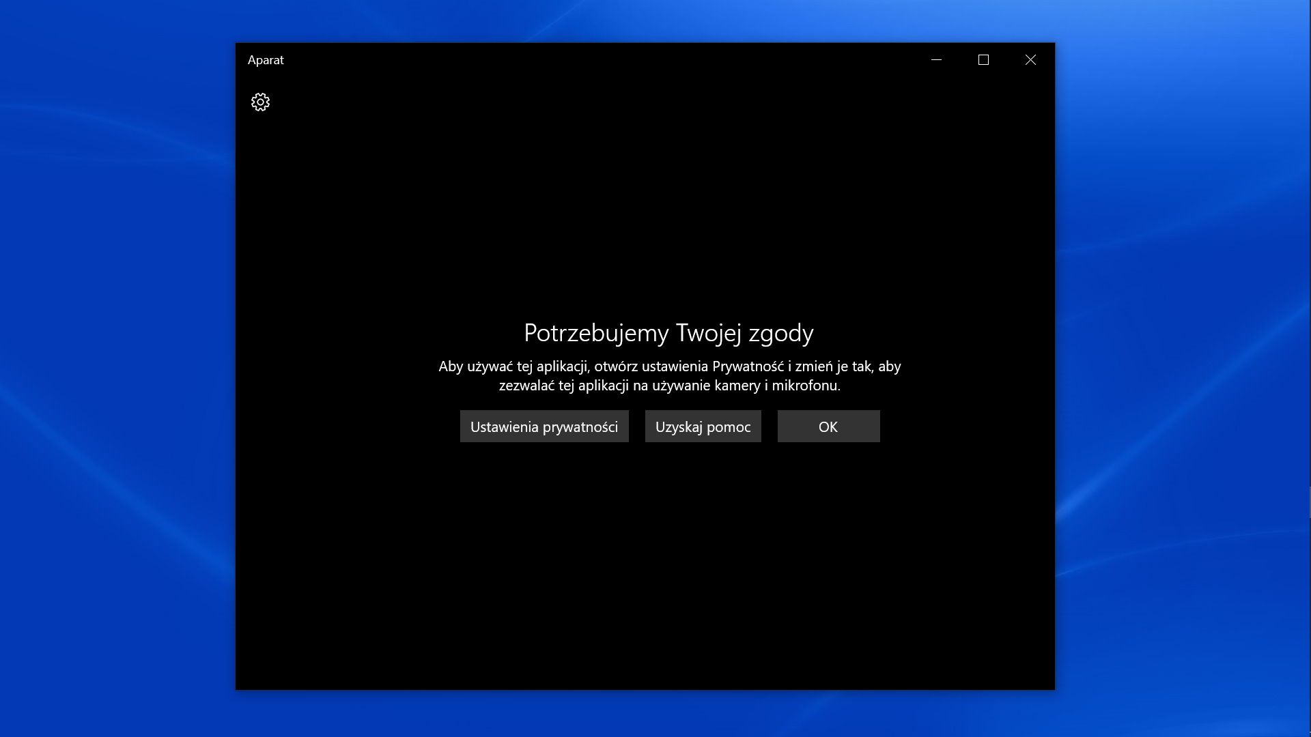Click the Potrzebujemy Twojej zgody heading
1311x737 pixels.
[x=668, y=333]
